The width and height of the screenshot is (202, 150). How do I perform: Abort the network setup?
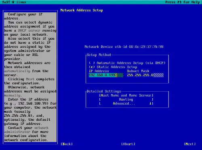[x=128, y=144]
